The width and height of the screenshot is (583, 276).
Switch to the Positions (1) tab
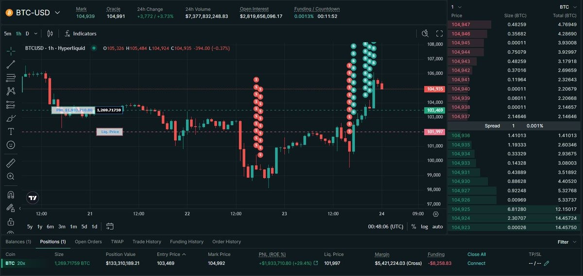(x=53, y=242)
